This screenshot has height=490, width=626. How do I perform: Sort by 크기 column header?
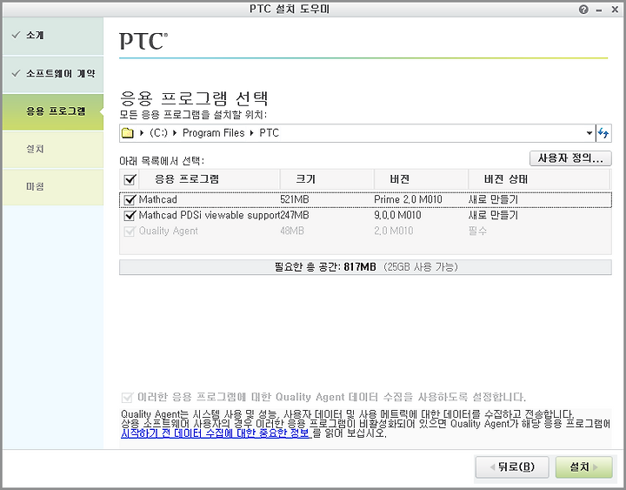pyautogui.click(x=327, y=179)
